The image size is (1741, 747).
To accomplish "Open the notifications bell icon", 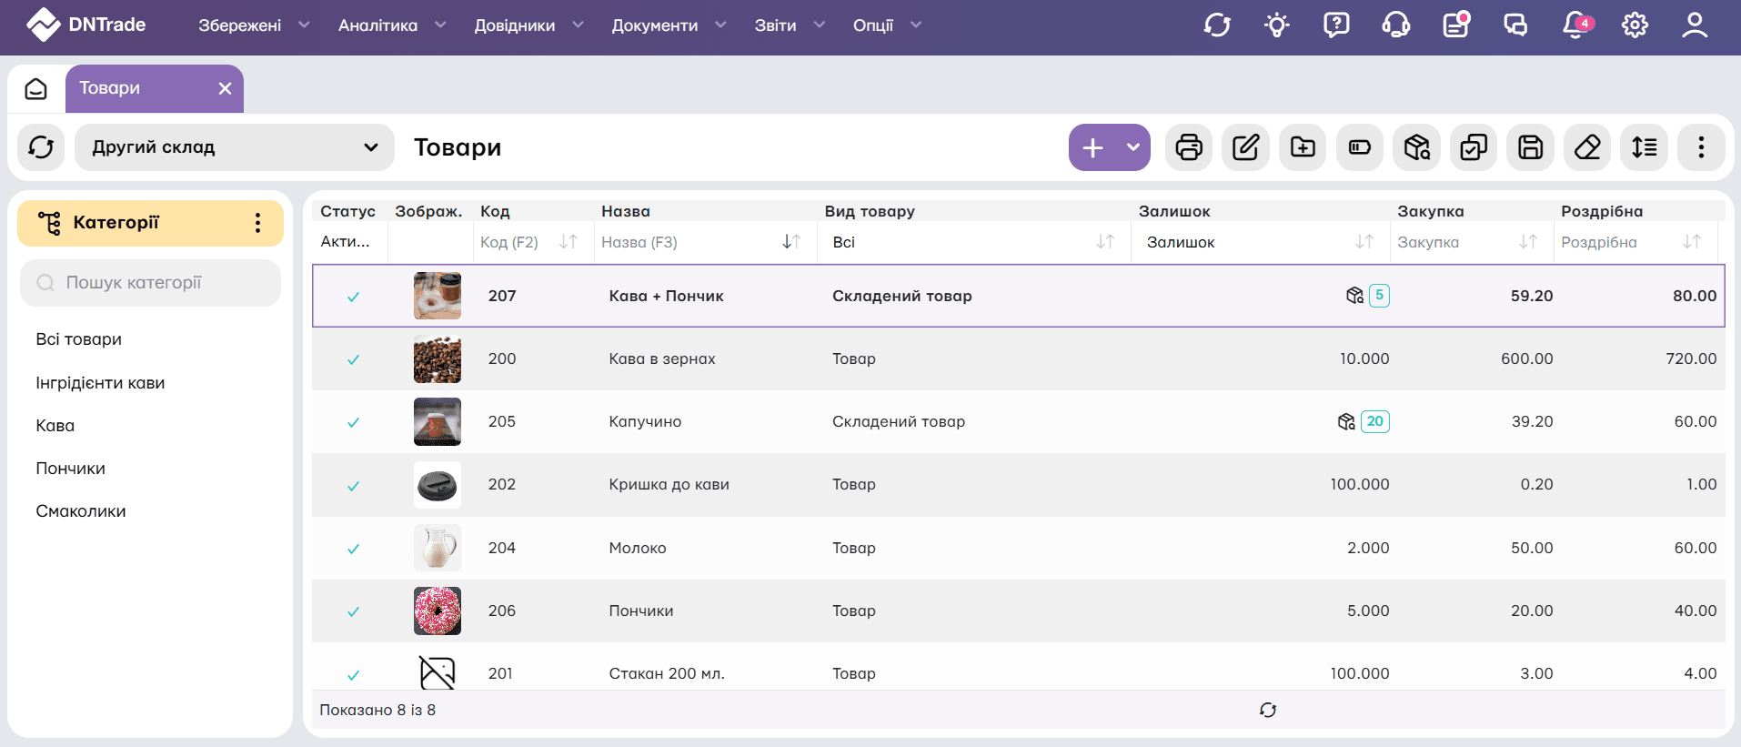I will [1575, 25].
